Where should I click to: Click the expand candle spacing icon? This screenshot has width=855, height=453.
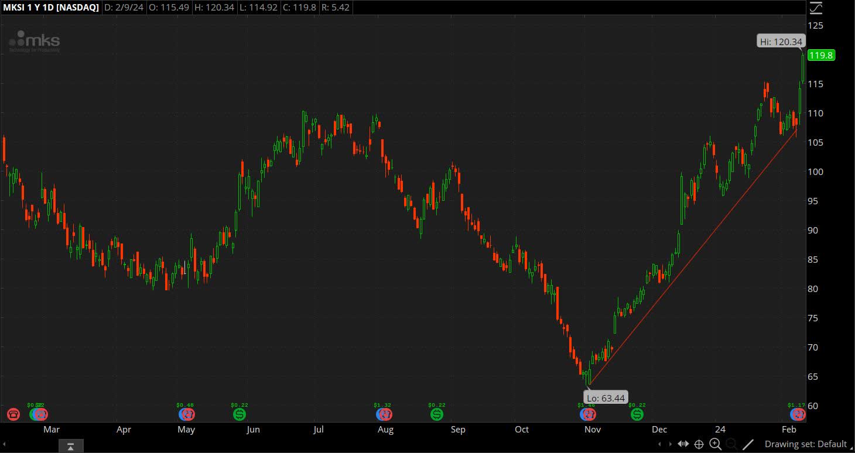[x=683, y=444]
